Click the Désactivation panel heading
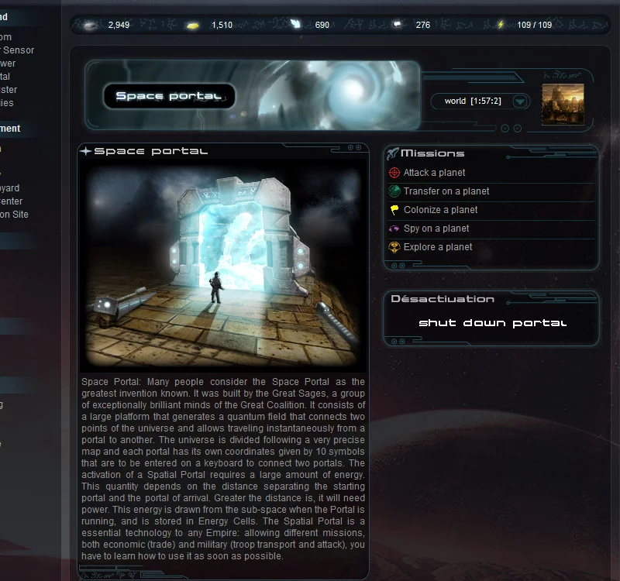 pos(443,299)
